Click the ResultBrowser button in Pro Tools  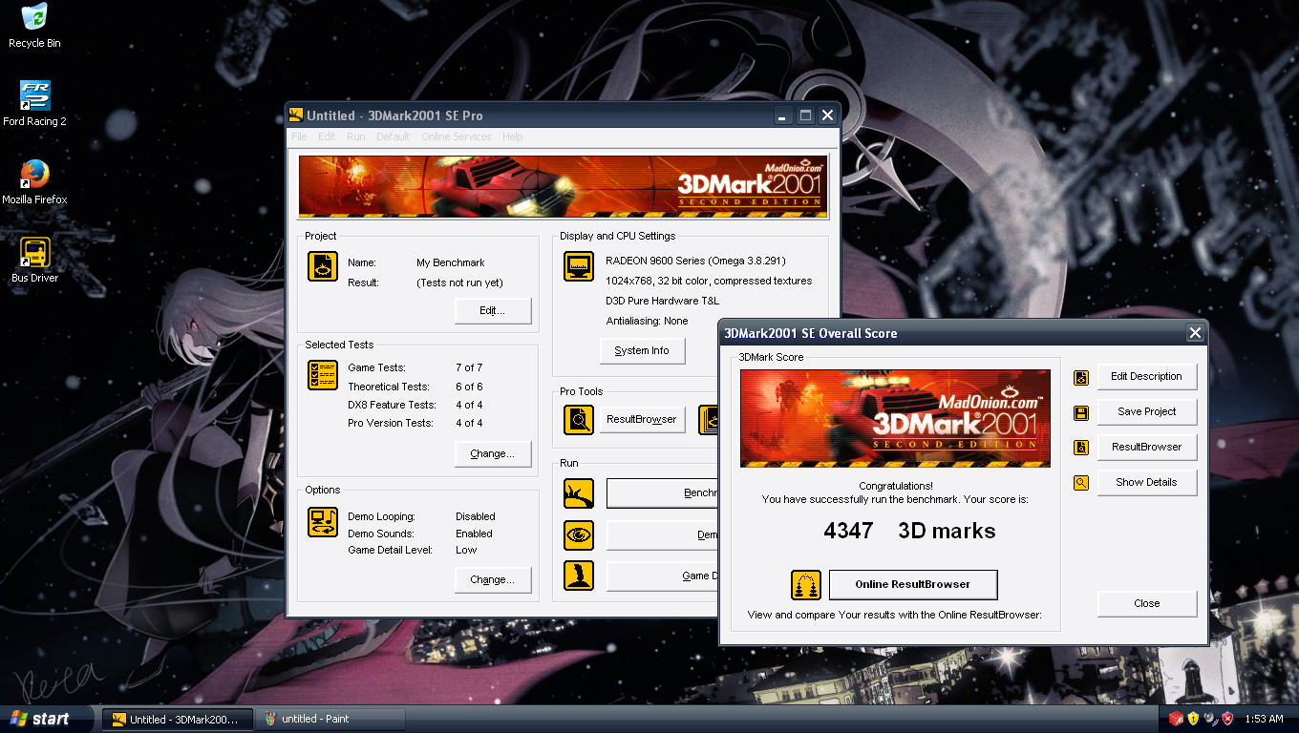coord(642,419)
